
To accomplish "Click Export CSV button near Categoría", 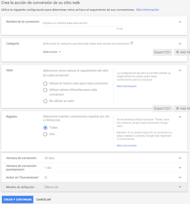I will [163, 52].
